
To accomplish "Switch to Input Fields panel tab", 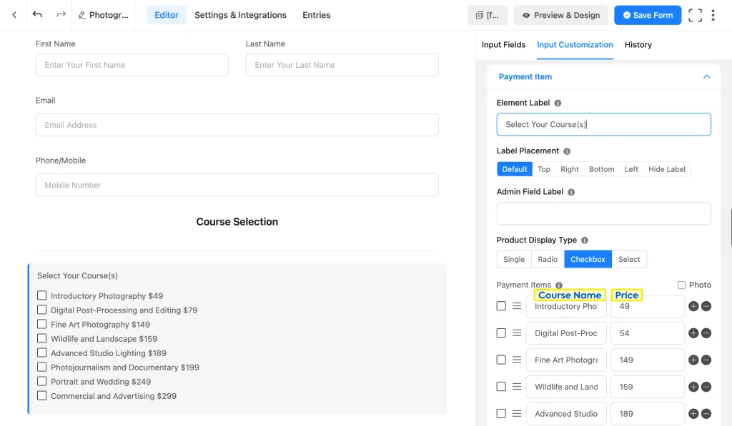I will (503, 45).
